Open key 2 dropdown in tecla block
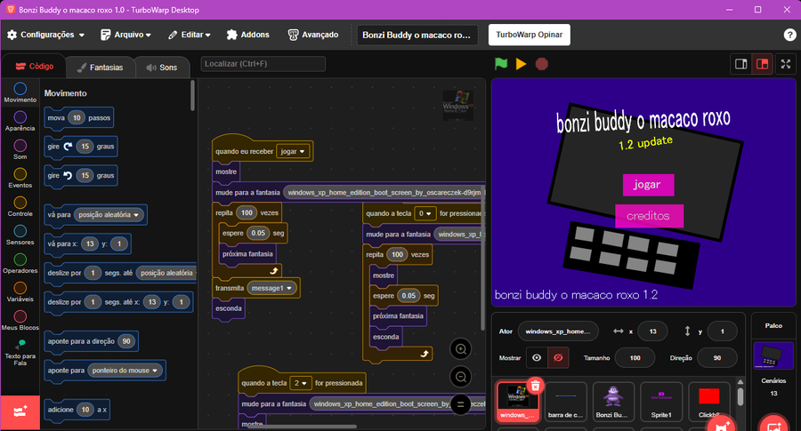This screenshot has width=801, height=431. tap(300, 383)
